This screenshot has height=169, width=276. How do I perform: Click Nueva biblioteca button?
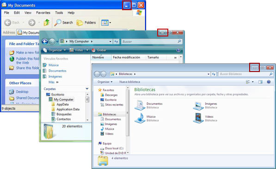click(x=130, y=82)
